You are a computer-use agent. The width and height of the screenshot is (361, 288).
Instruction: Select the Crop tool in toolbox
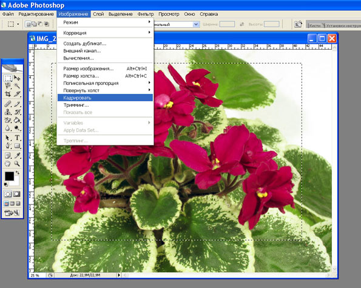[x=8, y=94]
